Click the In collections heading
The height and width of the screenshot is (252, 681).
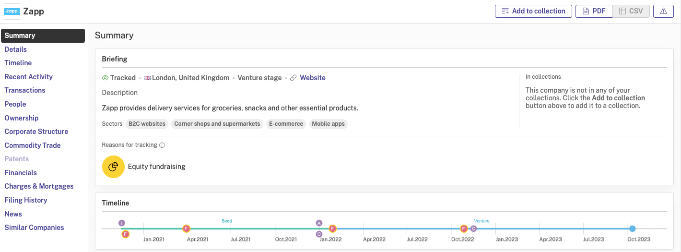click(x=543, y=77)
